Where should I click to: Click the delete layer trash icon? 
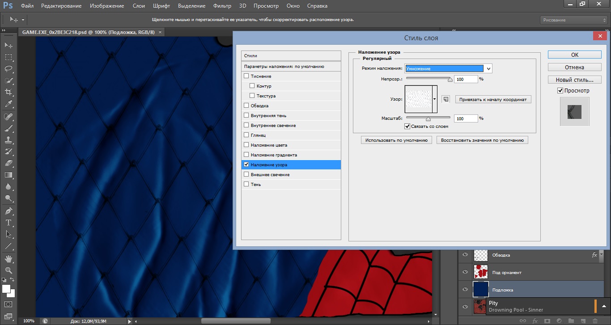594,321
